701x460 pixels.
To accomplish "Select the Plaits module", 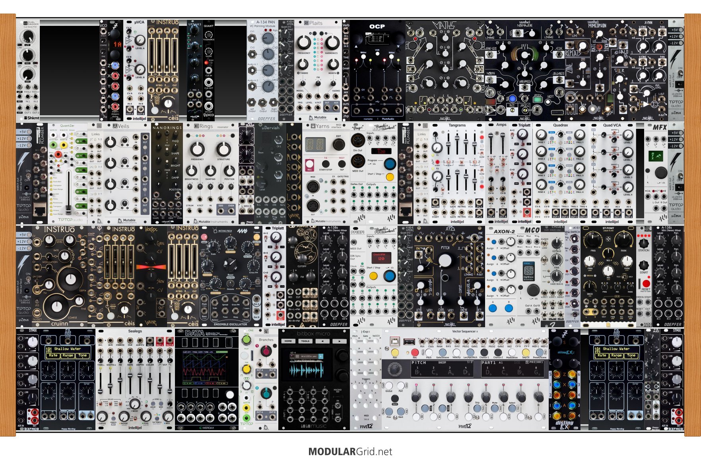I will (x=318, y=70).
